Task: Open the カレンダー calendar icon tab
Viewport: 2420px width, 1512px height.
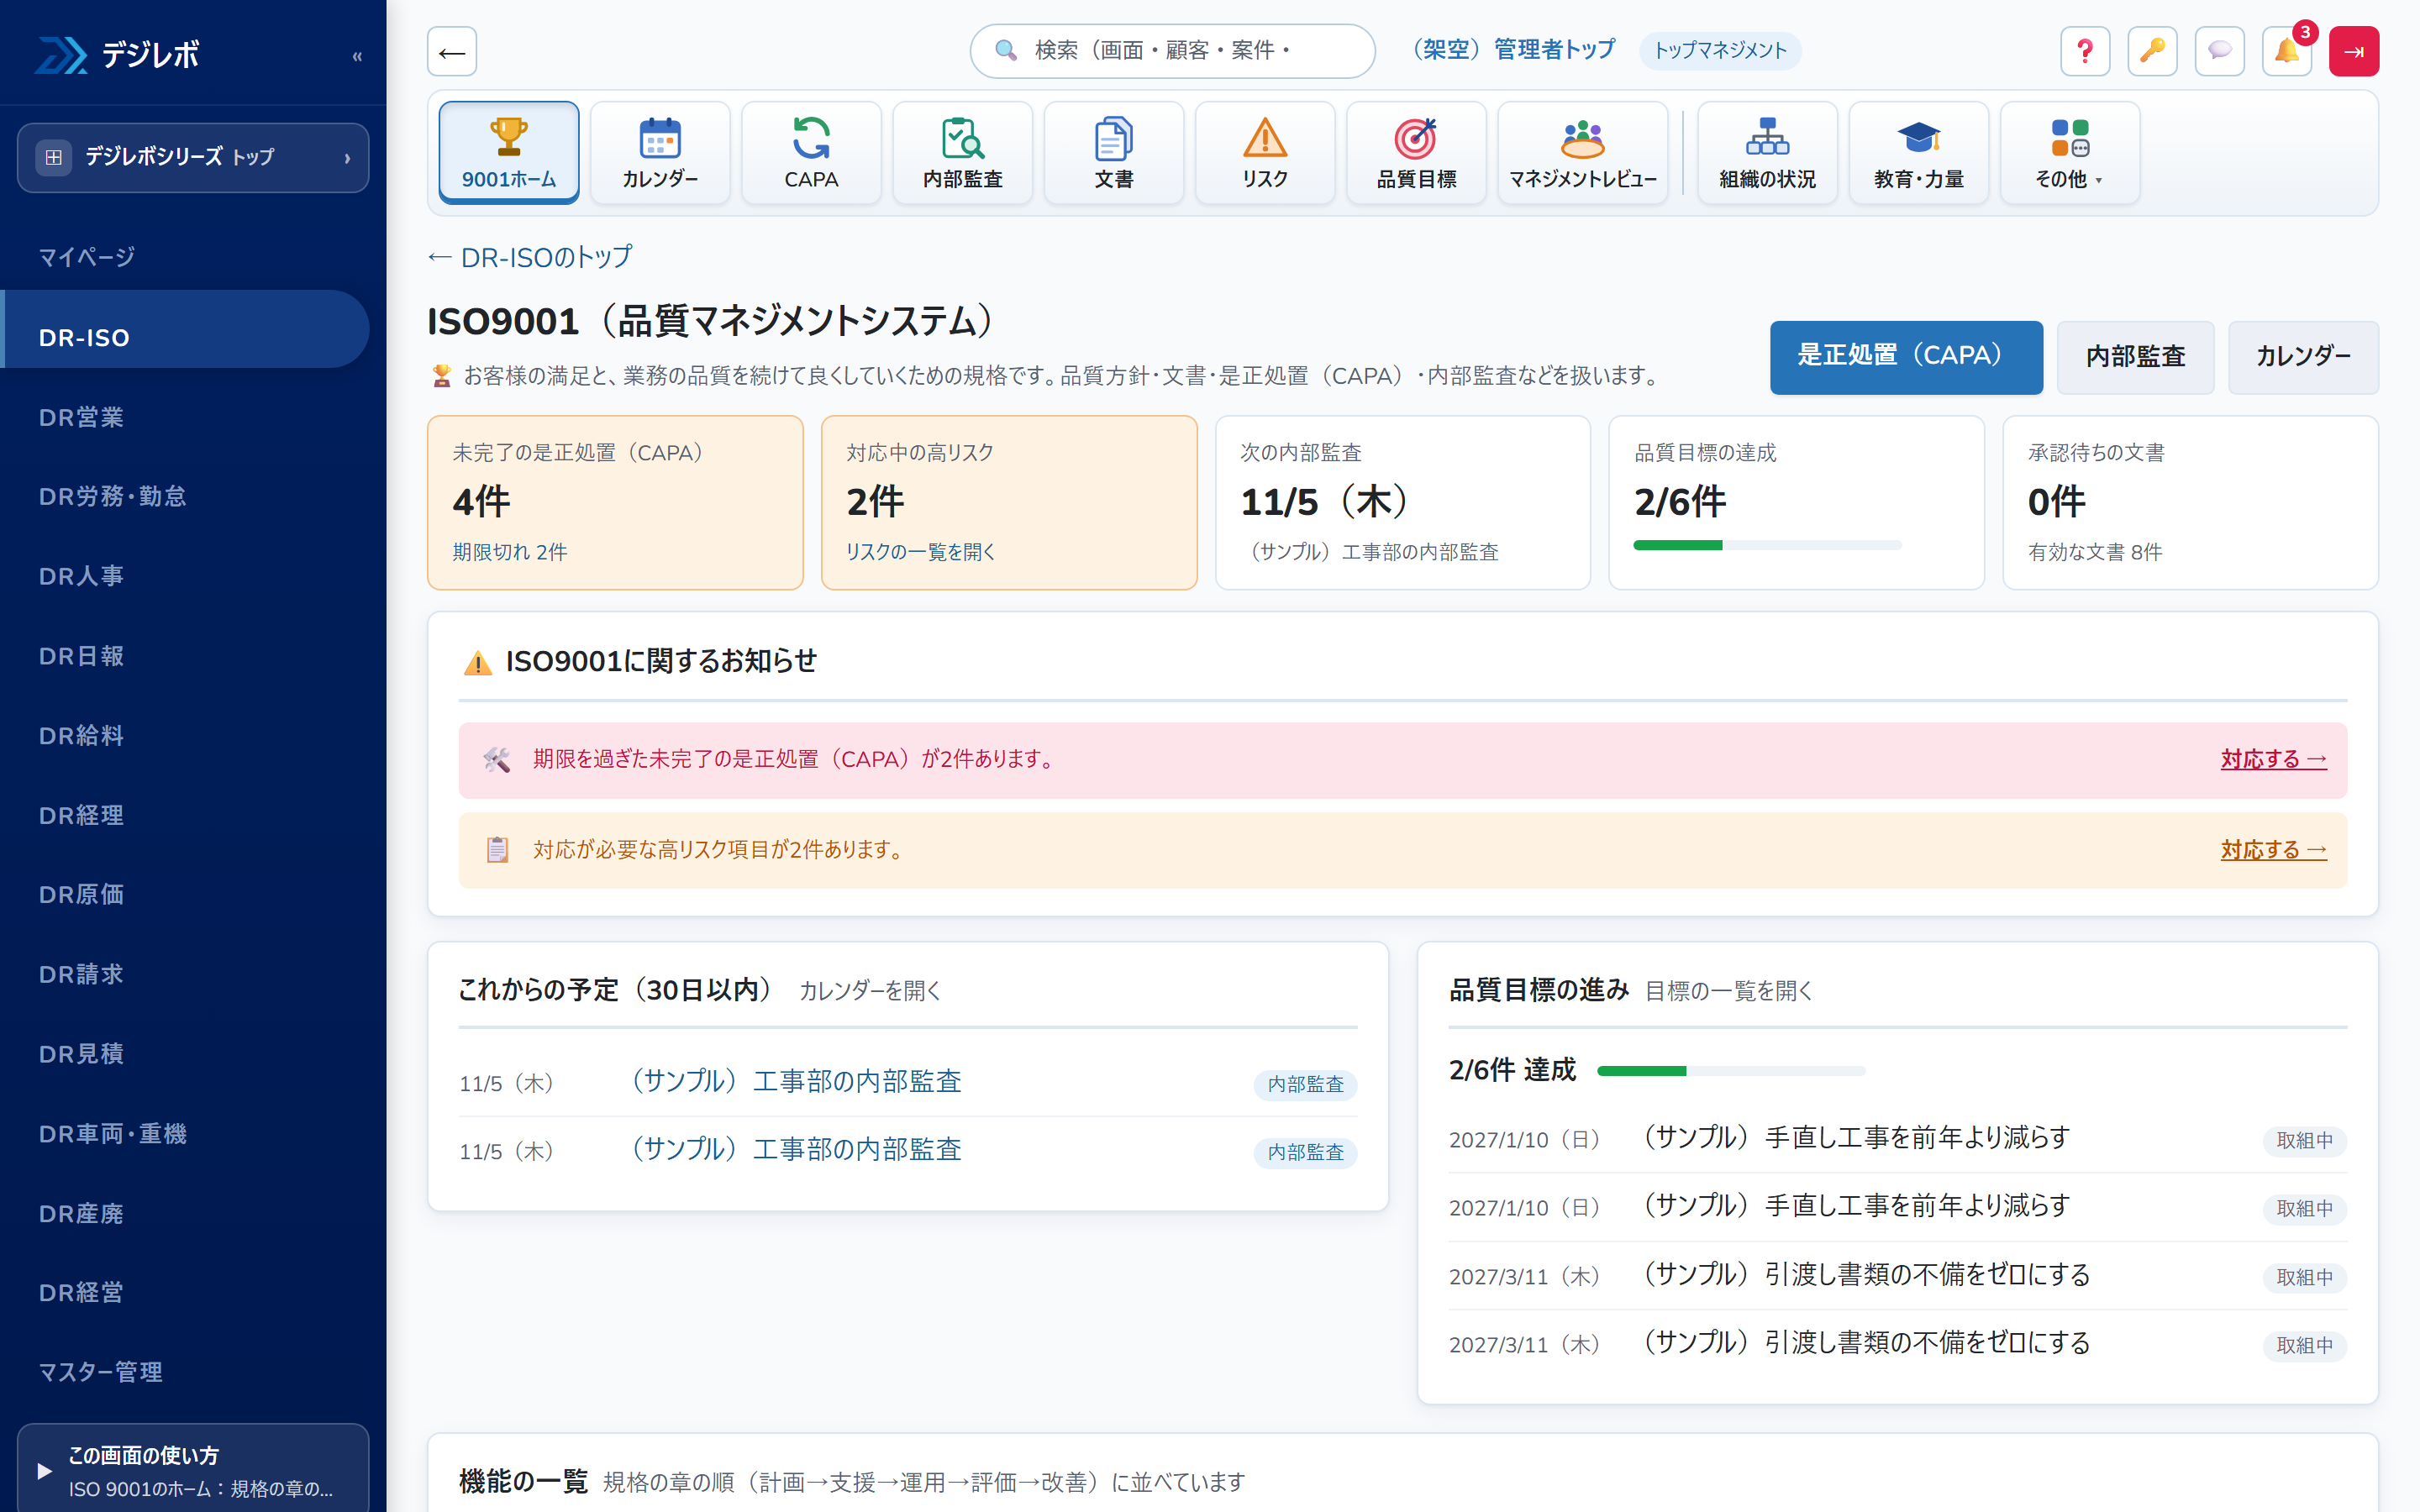Action: point(660,152)
